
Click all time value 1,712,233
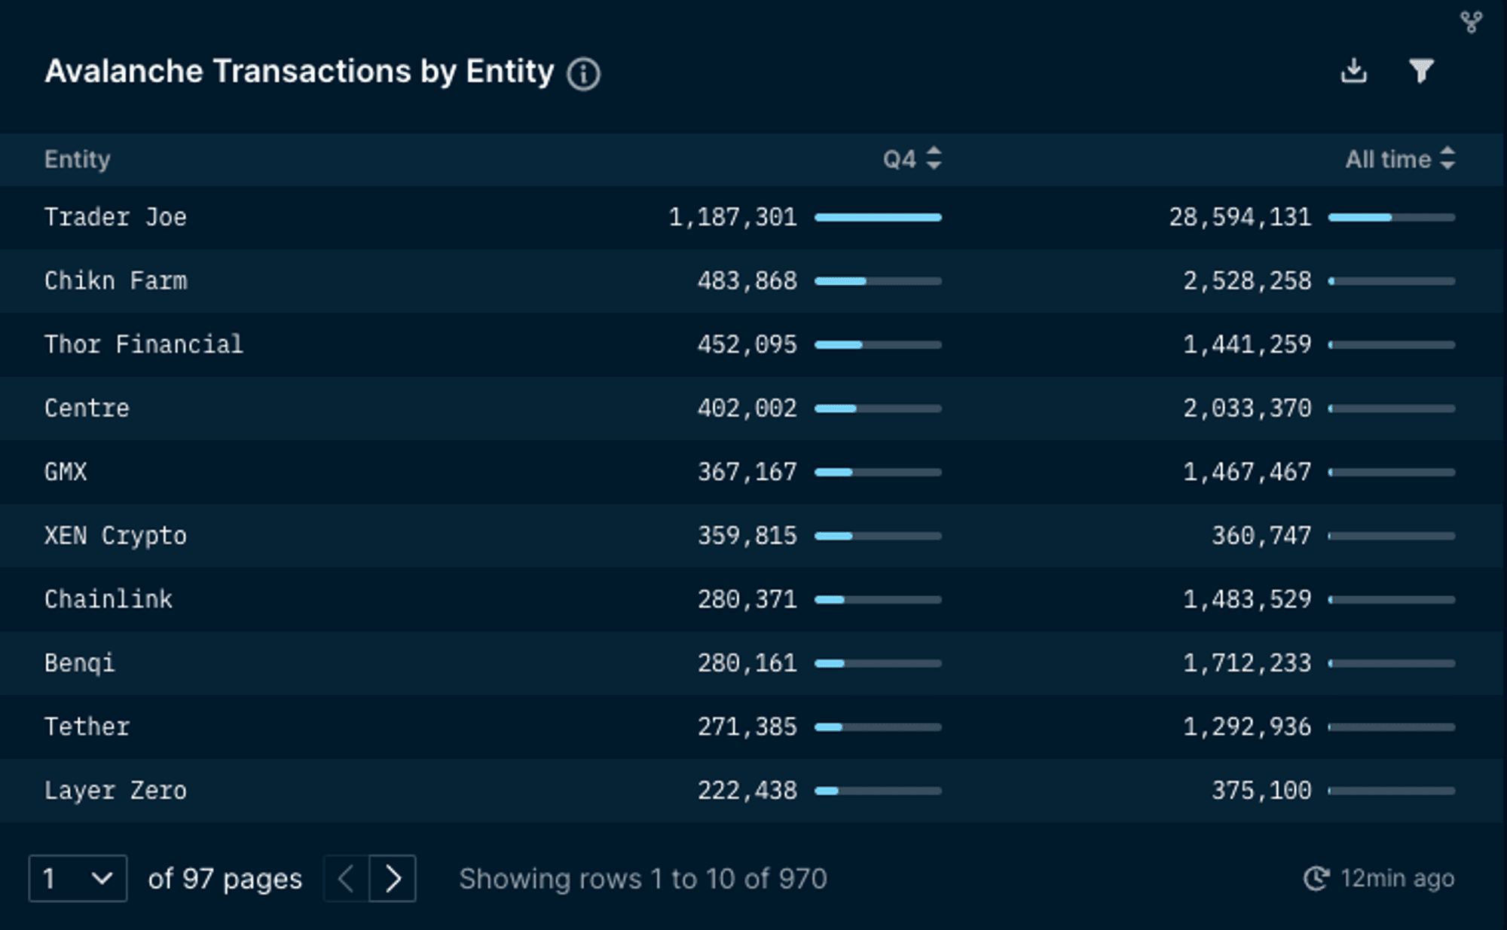[1247, 663]
